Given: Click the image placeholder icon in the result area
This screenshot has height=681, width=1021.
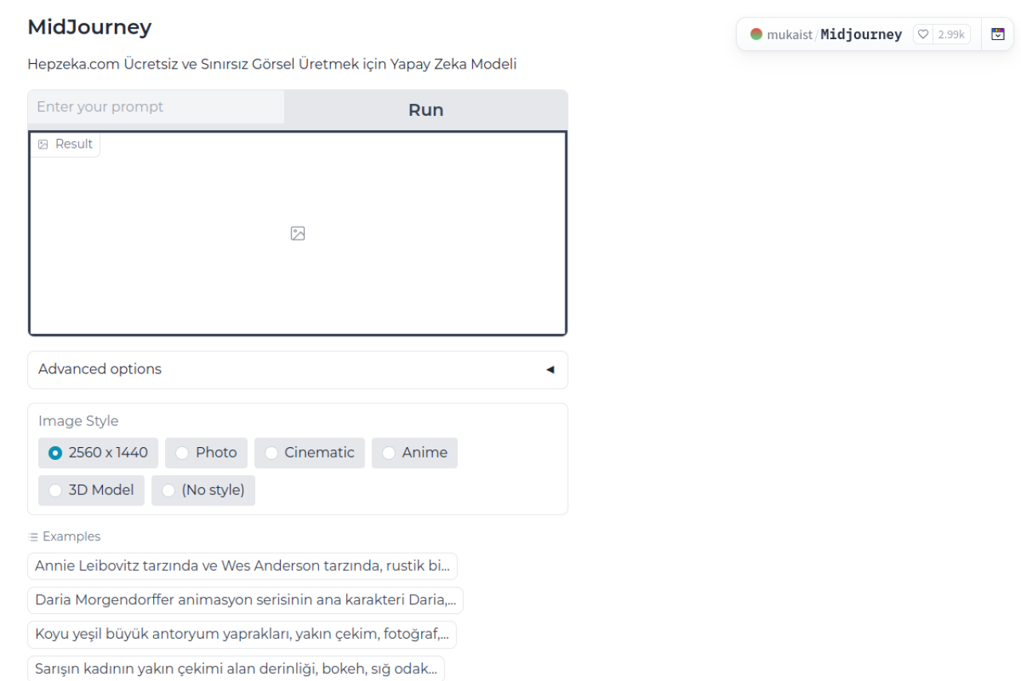Looking at the screenshot, I should (298, 233).
